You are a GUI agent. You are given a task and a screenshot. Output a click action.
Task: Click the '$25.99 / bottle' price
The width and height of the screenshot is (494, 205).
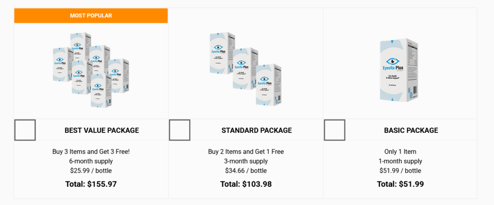pyautogui.click(x=91, y=171)
